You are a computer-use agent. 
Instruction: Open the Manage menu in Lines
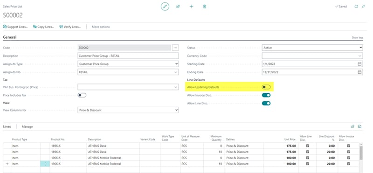(27, 126)
